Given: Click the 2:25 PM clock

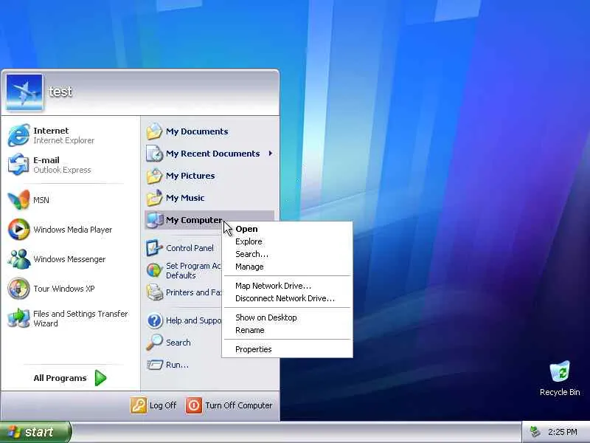Looking at the screenshot, I should point(563,432).
